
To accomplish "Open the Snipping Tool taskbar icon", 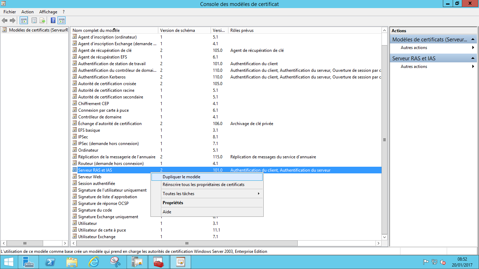I will pyautogui.click(x=115, y=262).
